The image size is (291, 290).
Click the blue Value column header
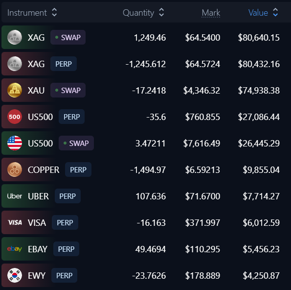point(258,13)
